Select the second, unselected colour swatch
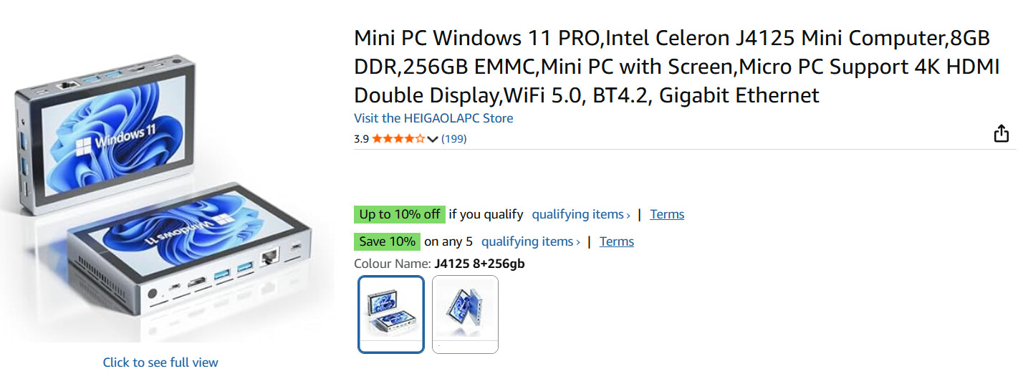Image resolution: width=1023 pixels, height=384 pixels. point(465,315)
